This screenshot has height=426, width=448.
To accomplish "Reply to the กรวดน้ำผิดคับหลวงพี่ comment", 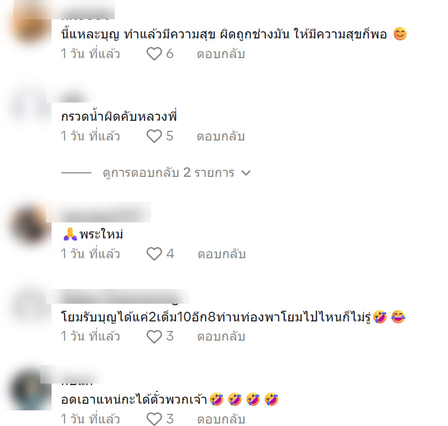I will pyautogui.click(x=221, y=136).
